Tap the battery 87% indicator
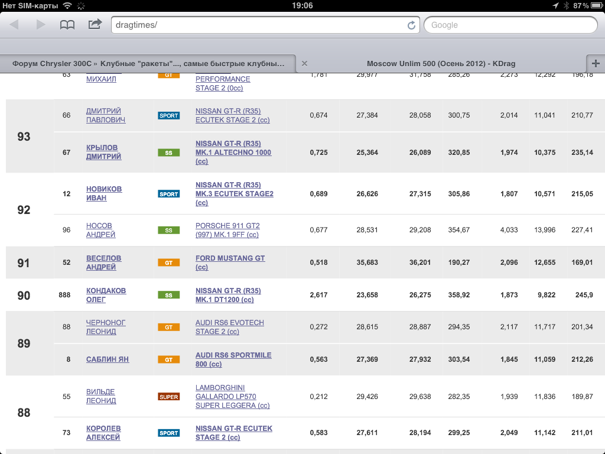Image resolution: width=605 pixels, height=454 pixels. pyautogui.click(x=588, y=5)
